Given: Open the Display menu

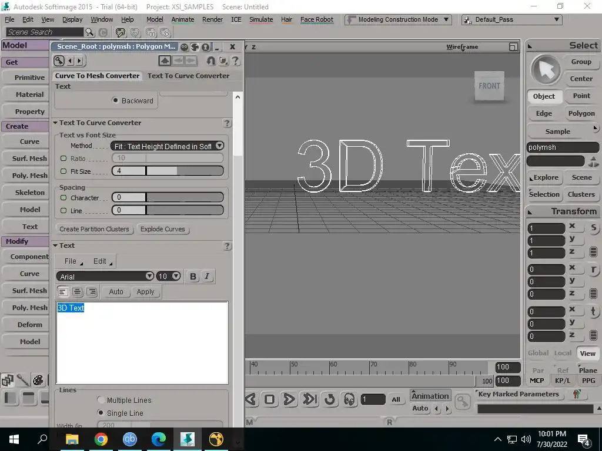Looking at the screenshot, I should point(72,19).
